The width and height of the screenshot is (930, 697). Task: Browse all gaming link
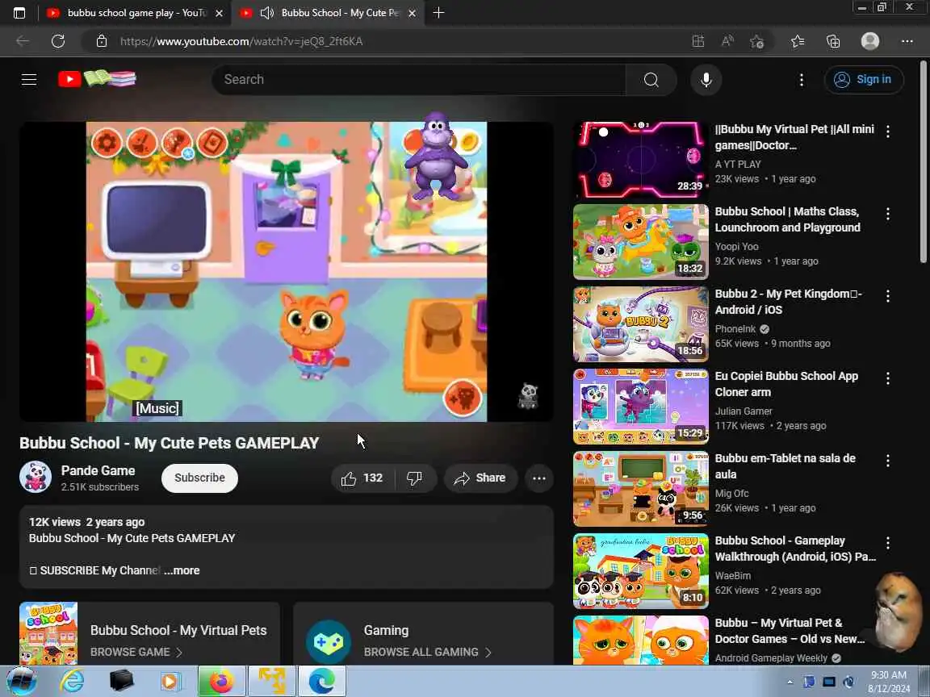click(x=428, y=652)
